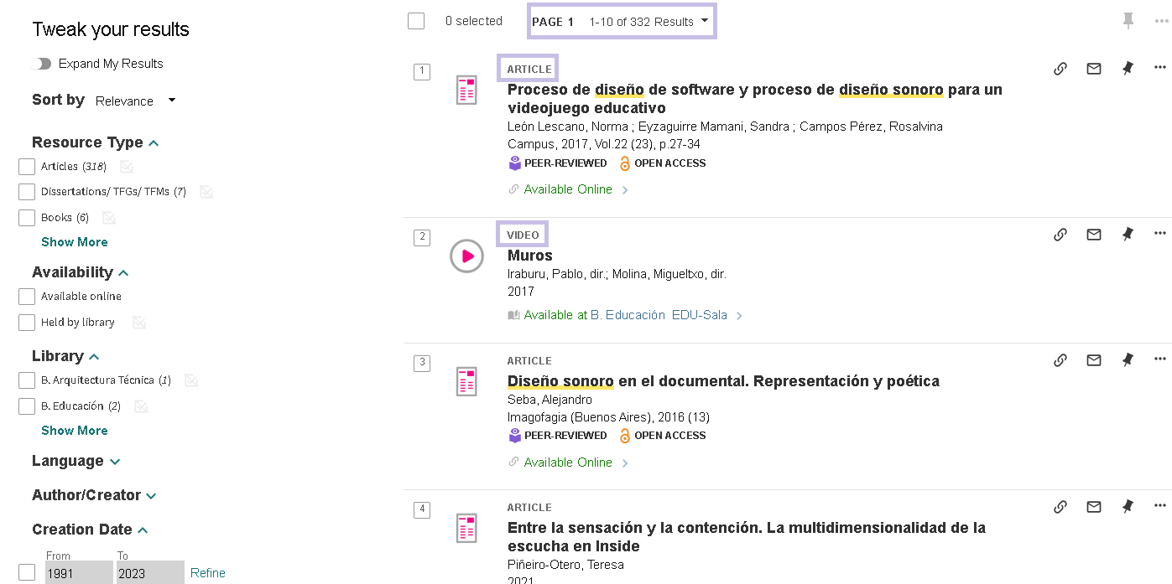This screenshot has height=584, width=1172.
Task: Click the creation date From year field
Action: coord(79,573)
